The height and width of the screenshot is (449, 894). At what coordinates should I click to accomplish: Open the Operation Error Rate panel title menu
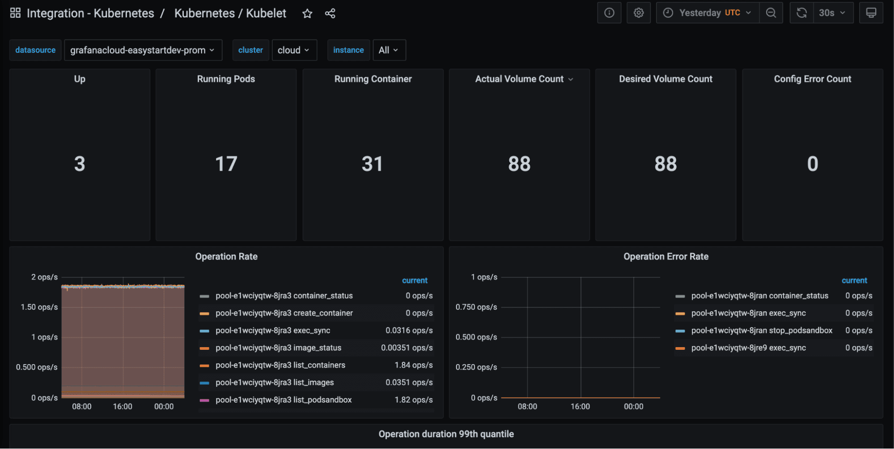tap(666, 256)
